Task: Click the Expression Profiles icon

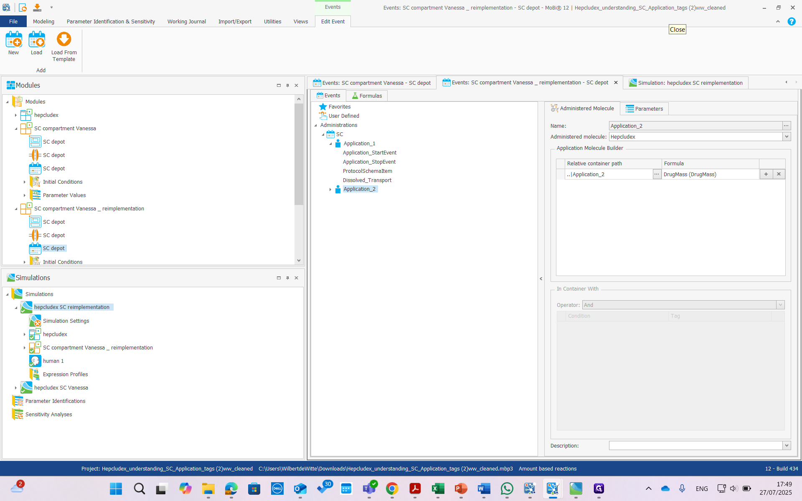Action: click(35, 374)
